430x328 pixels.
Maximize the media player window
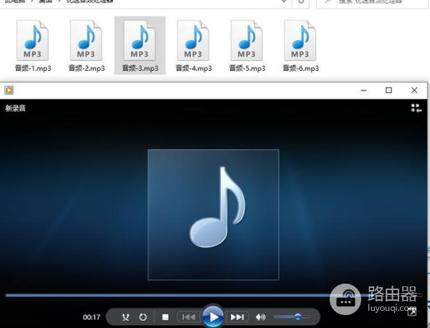pyautogui.click(x=388, y=90)
